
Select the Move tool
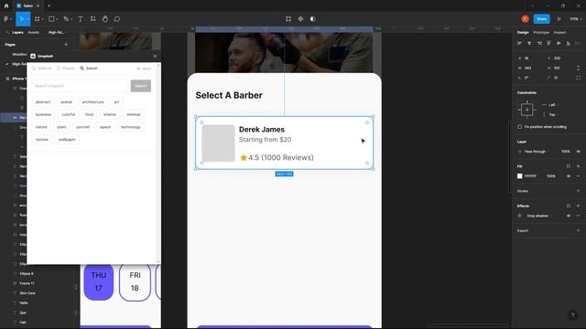pyautogui.click(x=22, y=19)
